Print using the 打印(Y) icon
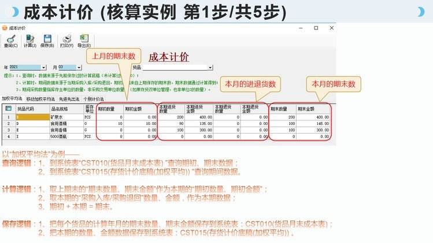 [x=66, y=40]
